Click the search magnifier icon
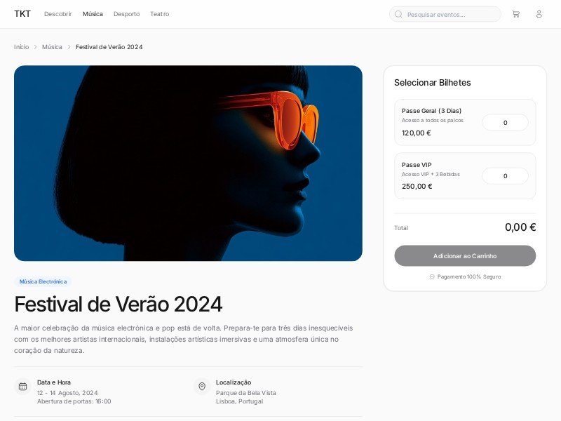This screenshot has width=561, height=421. pyautogui.click(x=398, y=14)
